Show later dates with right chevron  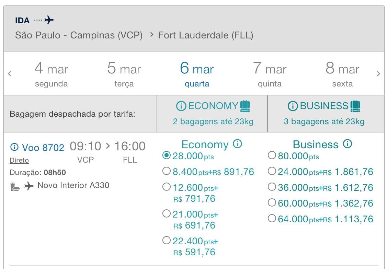[378, 73]
